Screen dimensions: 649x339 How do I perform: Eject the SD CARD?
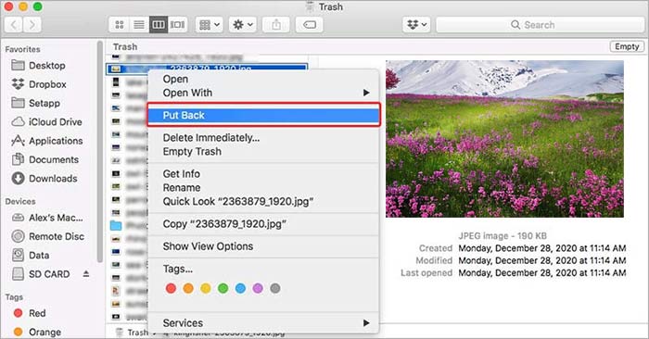86,273
